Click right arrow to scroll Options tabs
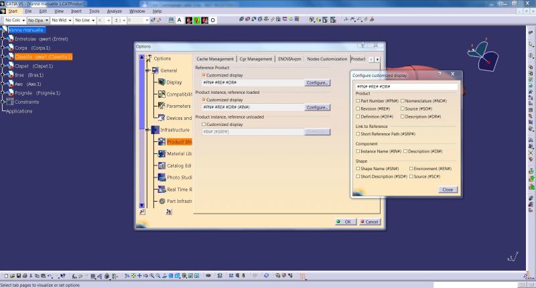536x288 pixels. coord(377,59)
